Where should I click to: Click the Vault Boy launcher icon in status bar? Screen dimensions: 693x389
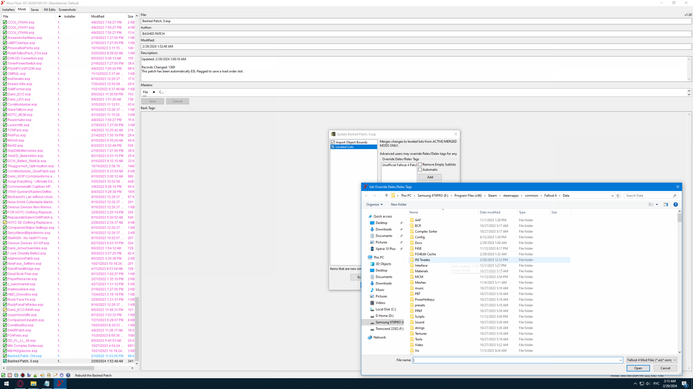16,375
